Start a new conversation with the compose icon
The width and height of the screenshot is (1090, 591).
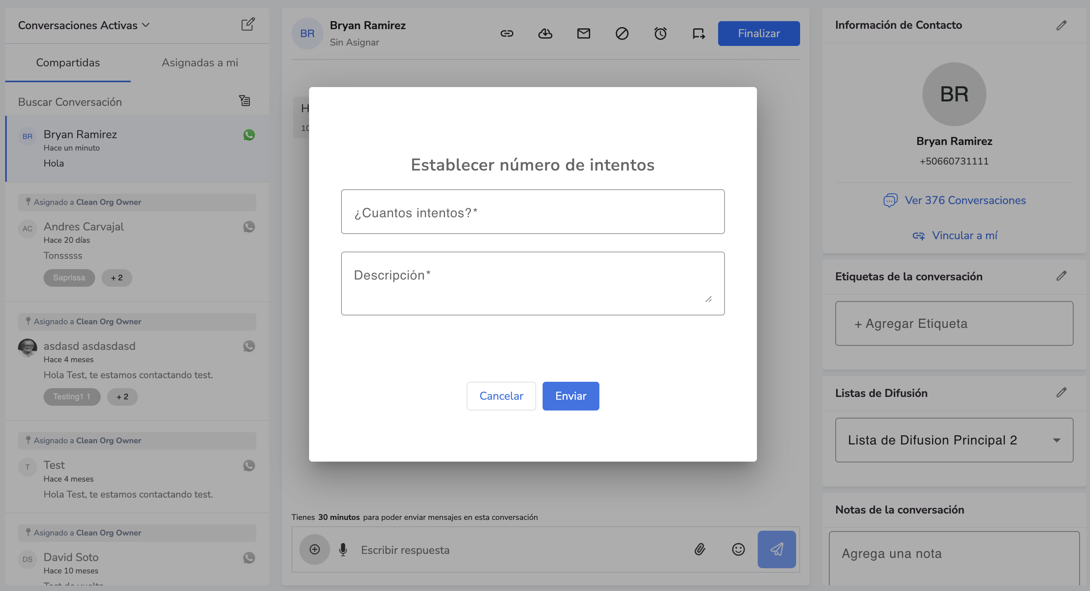(248, 24)
